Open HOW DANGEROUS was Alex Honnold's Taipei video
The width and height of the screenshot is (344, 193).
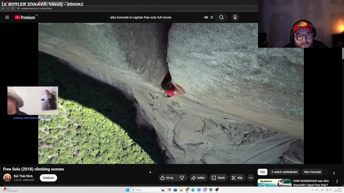311,183
